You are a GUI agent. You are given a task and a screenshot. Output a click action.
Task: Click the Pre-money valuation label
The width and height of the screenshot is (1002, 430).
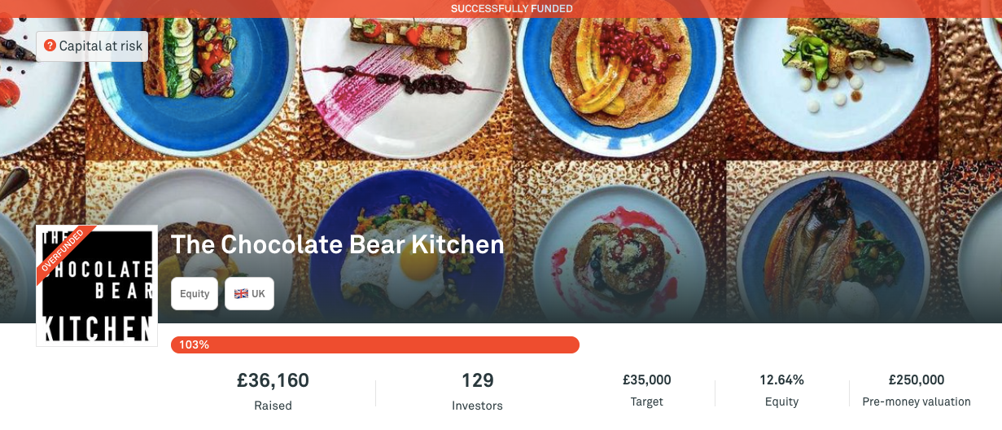[x=916, y=401]
